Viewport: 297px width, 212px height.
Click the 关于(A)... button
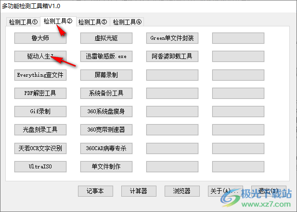(x=225, y=191)
